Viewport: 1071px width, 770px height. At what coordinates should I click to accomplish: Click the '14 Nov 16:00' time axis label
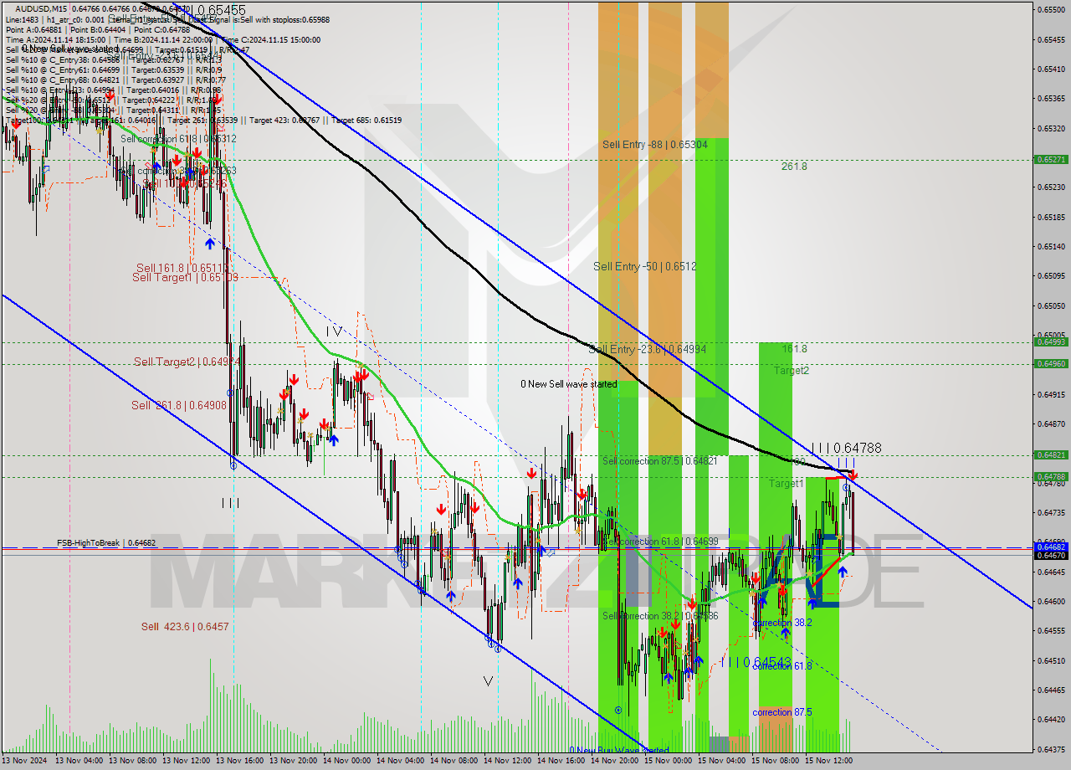click(x=560, y=761)
